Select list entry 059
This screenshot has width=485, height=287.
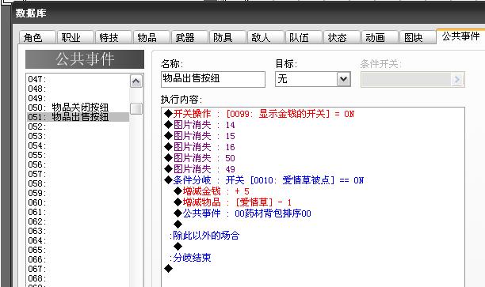coord(78,193)
